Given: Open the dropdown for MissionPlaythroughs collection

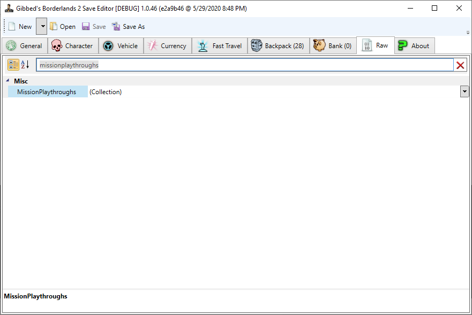Looking at the screenshot, I should 464,91.
